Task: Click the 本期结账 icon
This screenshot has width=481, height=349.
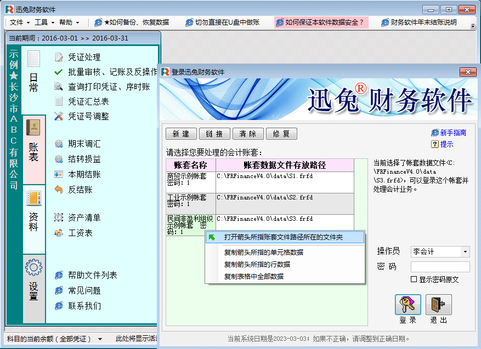Action: coord(59,174)
